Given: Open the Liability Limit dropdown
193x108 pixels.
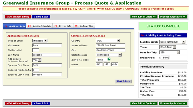Looking at the screenshot, I should pos(172,42).
